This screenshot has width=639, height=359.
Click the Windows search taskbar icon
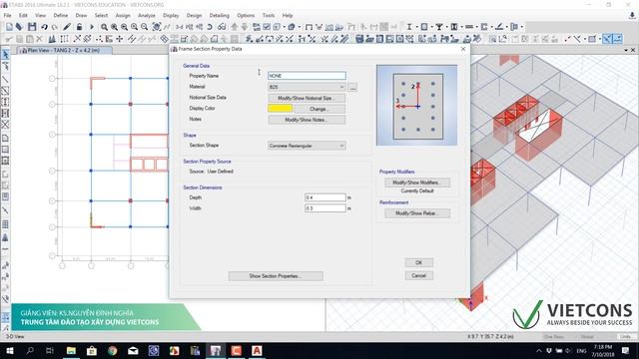[30, 350]
